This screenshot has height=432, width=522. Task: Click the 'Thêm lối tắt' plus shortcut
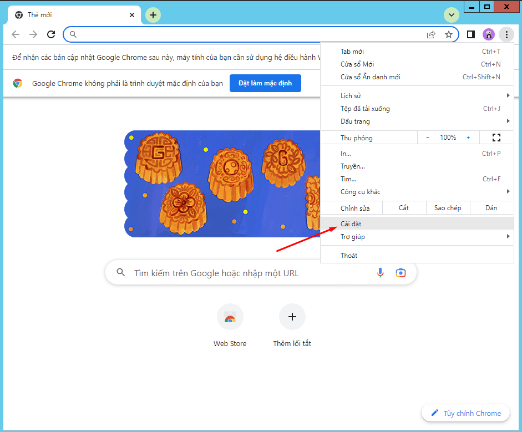point(292,326)
